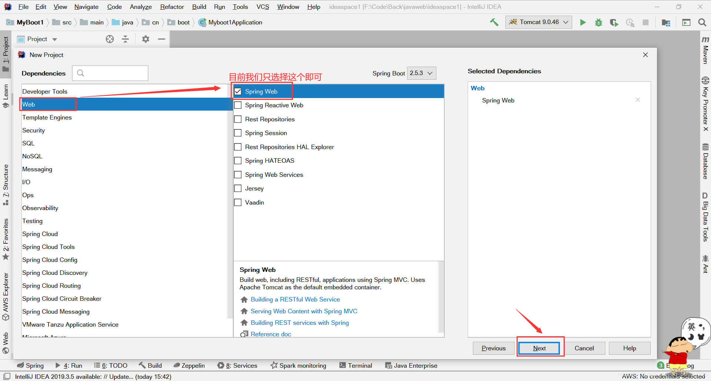The height and width of the screenshot is (381, 711).
Task: Check the Jersey dependency box
Action: pos(238,188)
